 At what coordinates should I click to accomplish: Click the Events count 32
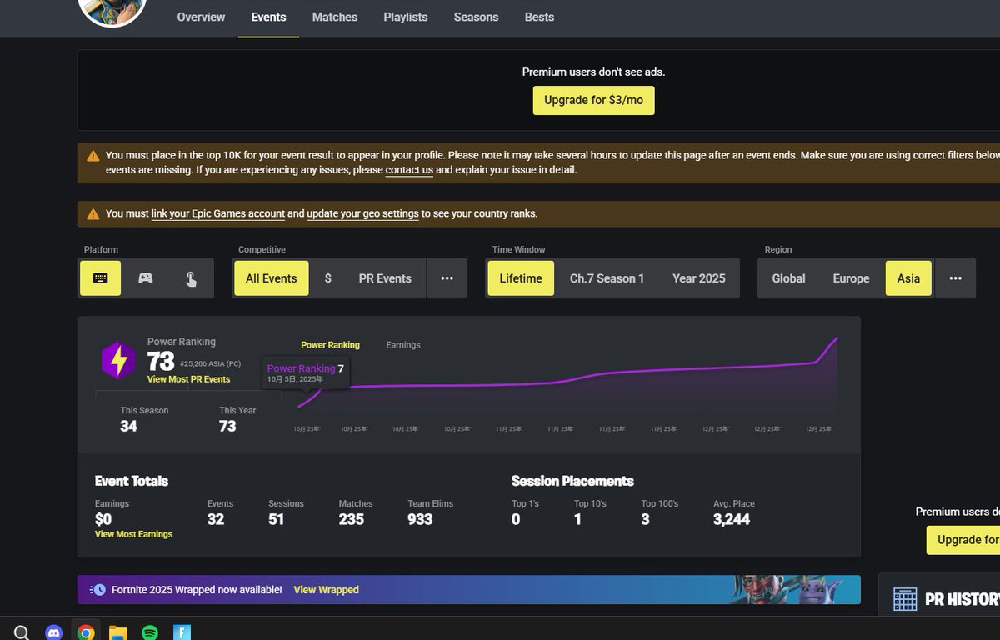click(x=216, y=519)
